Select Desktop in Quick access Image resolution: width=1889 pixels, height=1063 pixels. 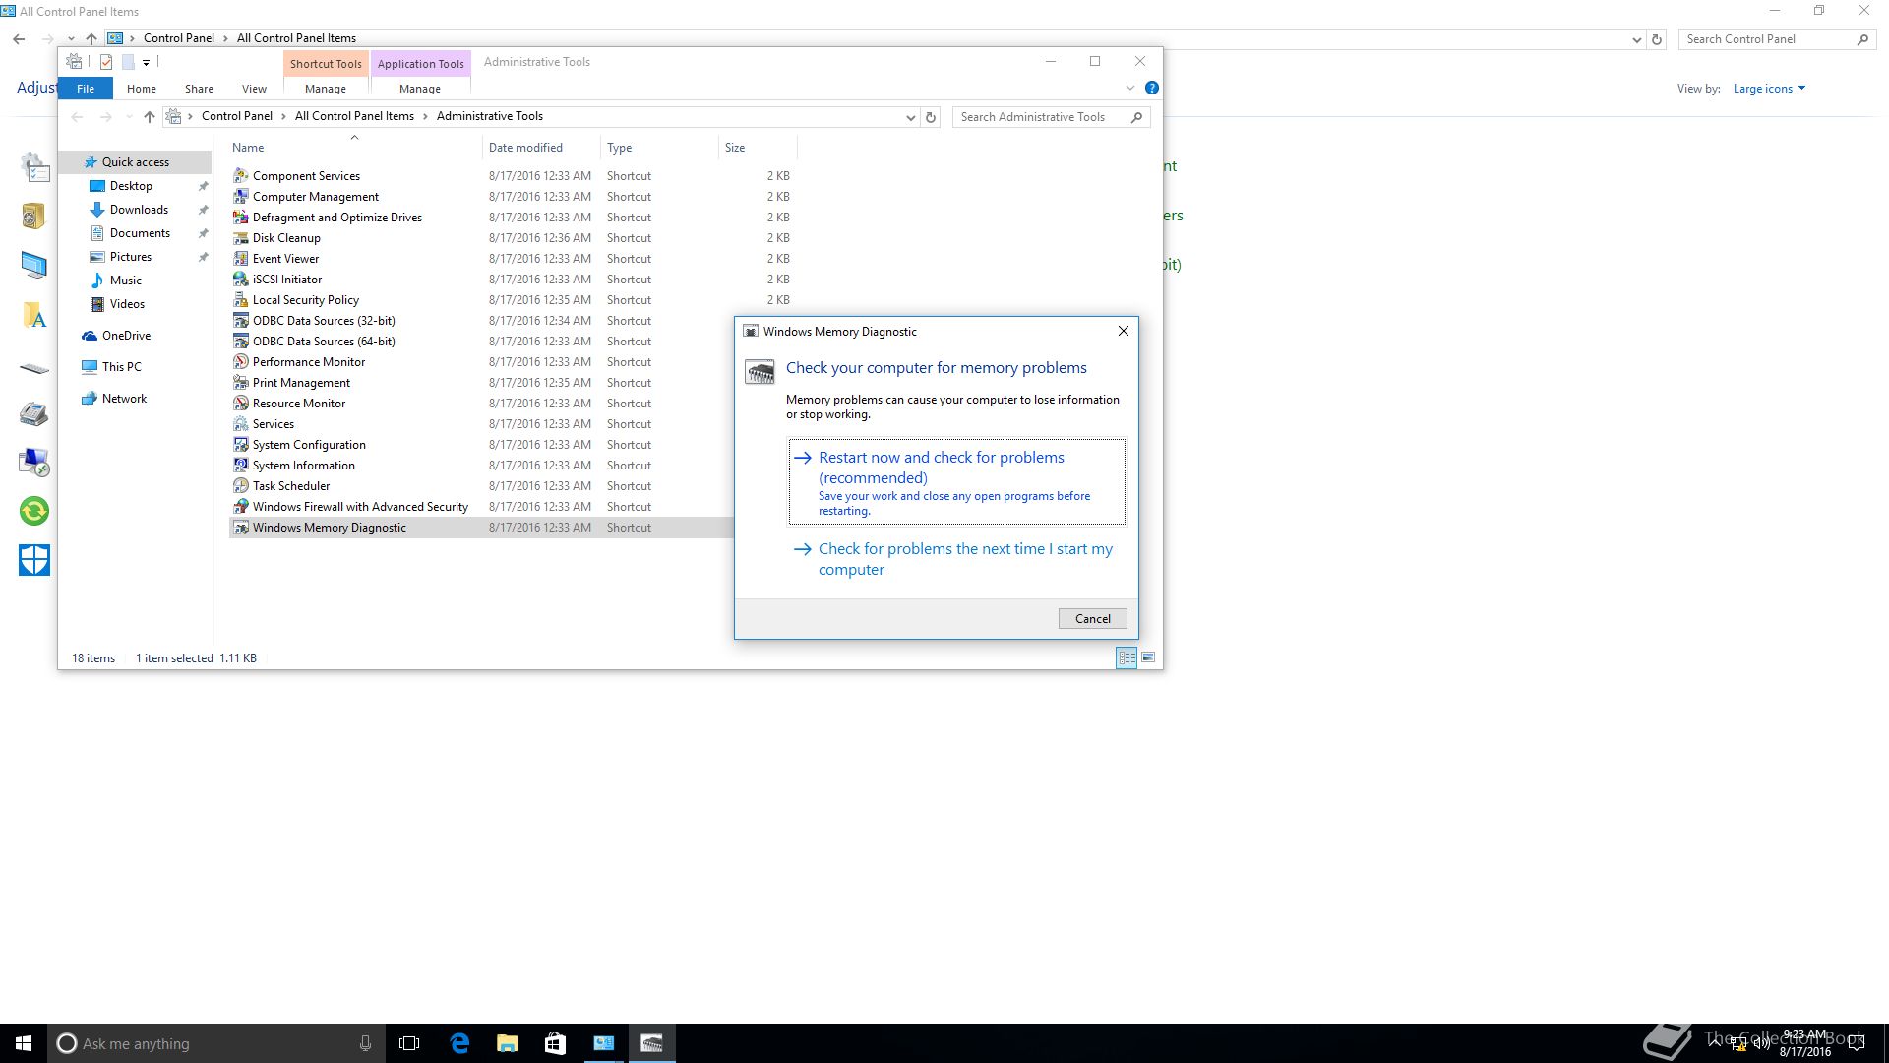131,186
